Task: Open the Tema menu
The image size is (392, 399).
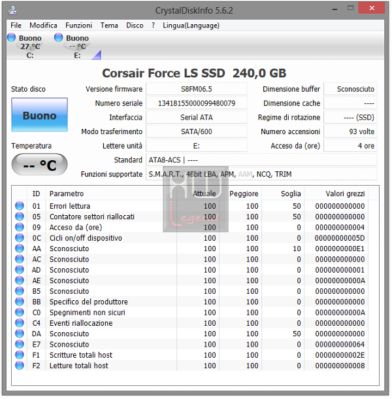Action: click(109, 26)
